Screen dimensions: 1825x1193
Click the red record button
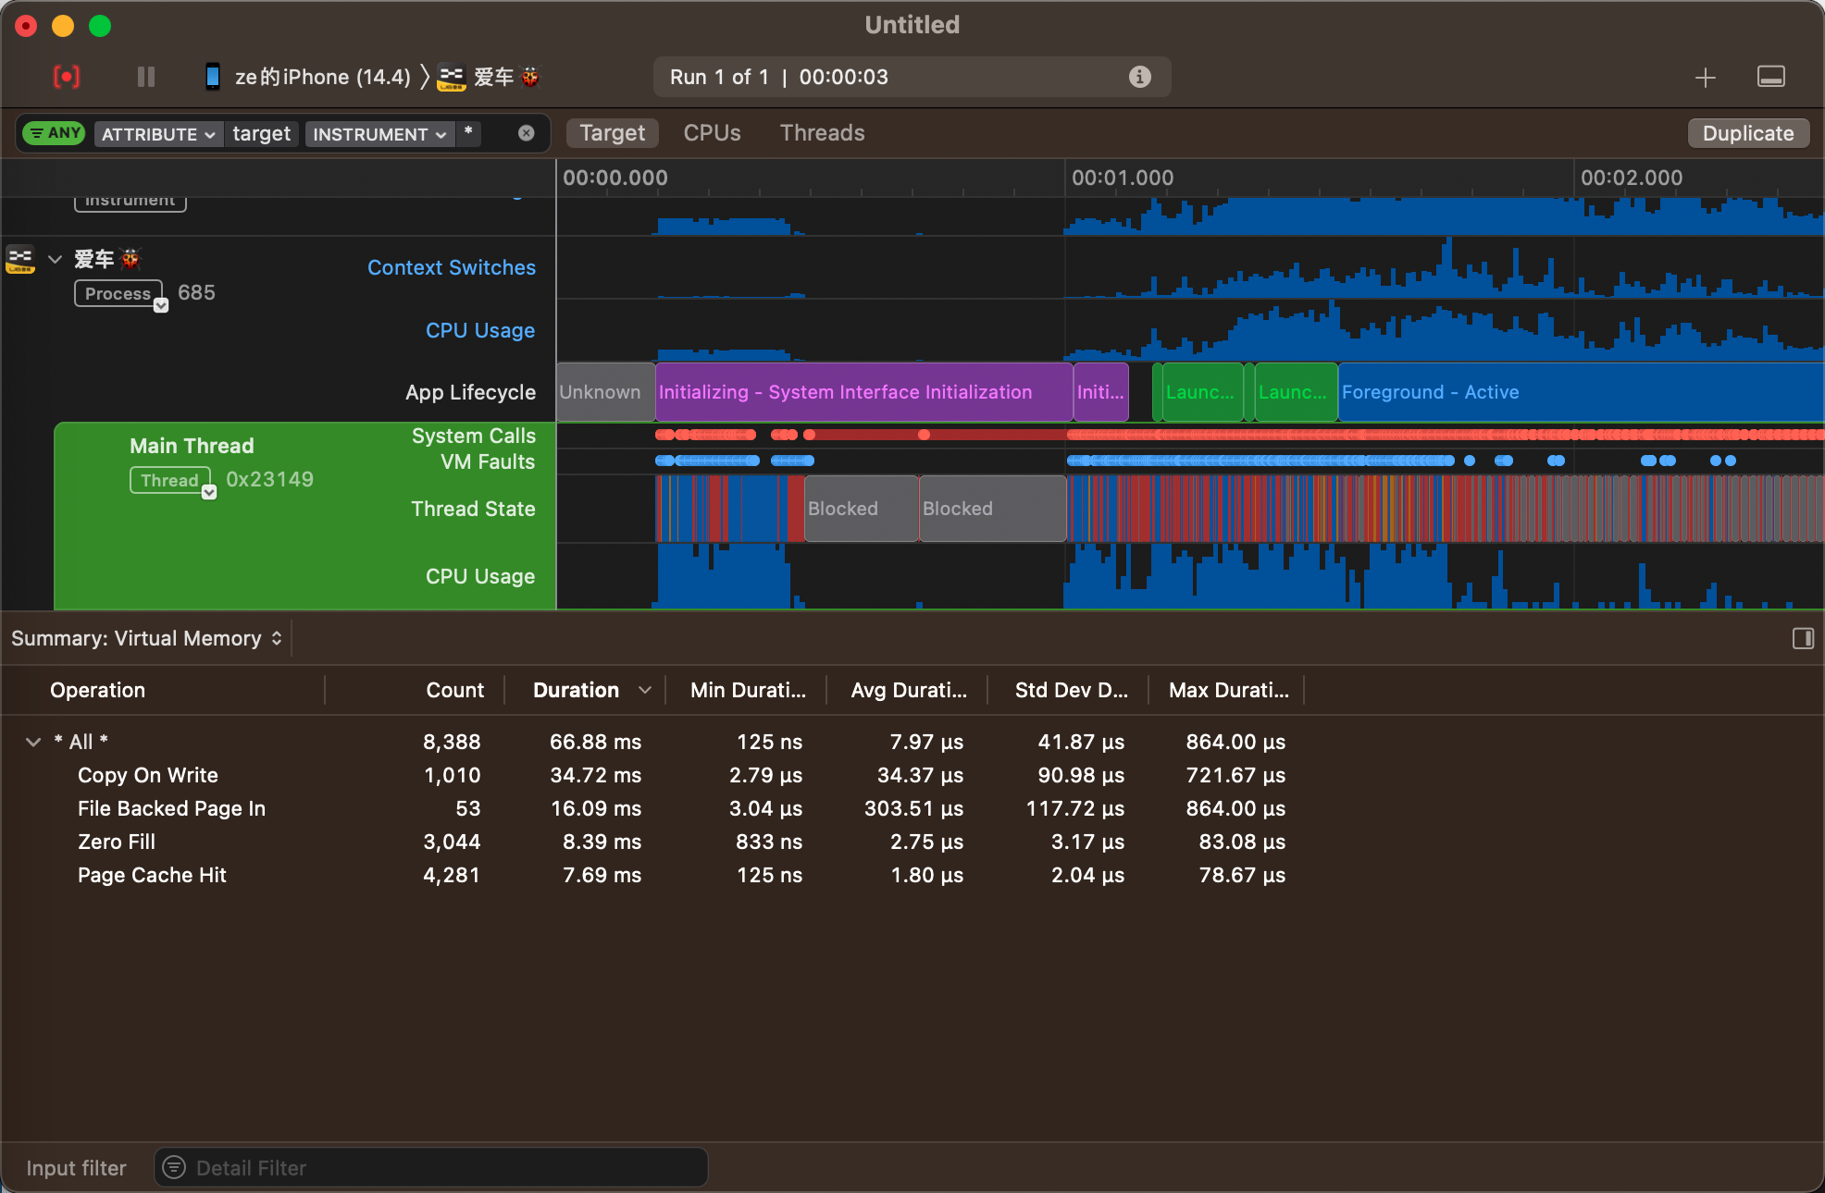pos(67,77)
